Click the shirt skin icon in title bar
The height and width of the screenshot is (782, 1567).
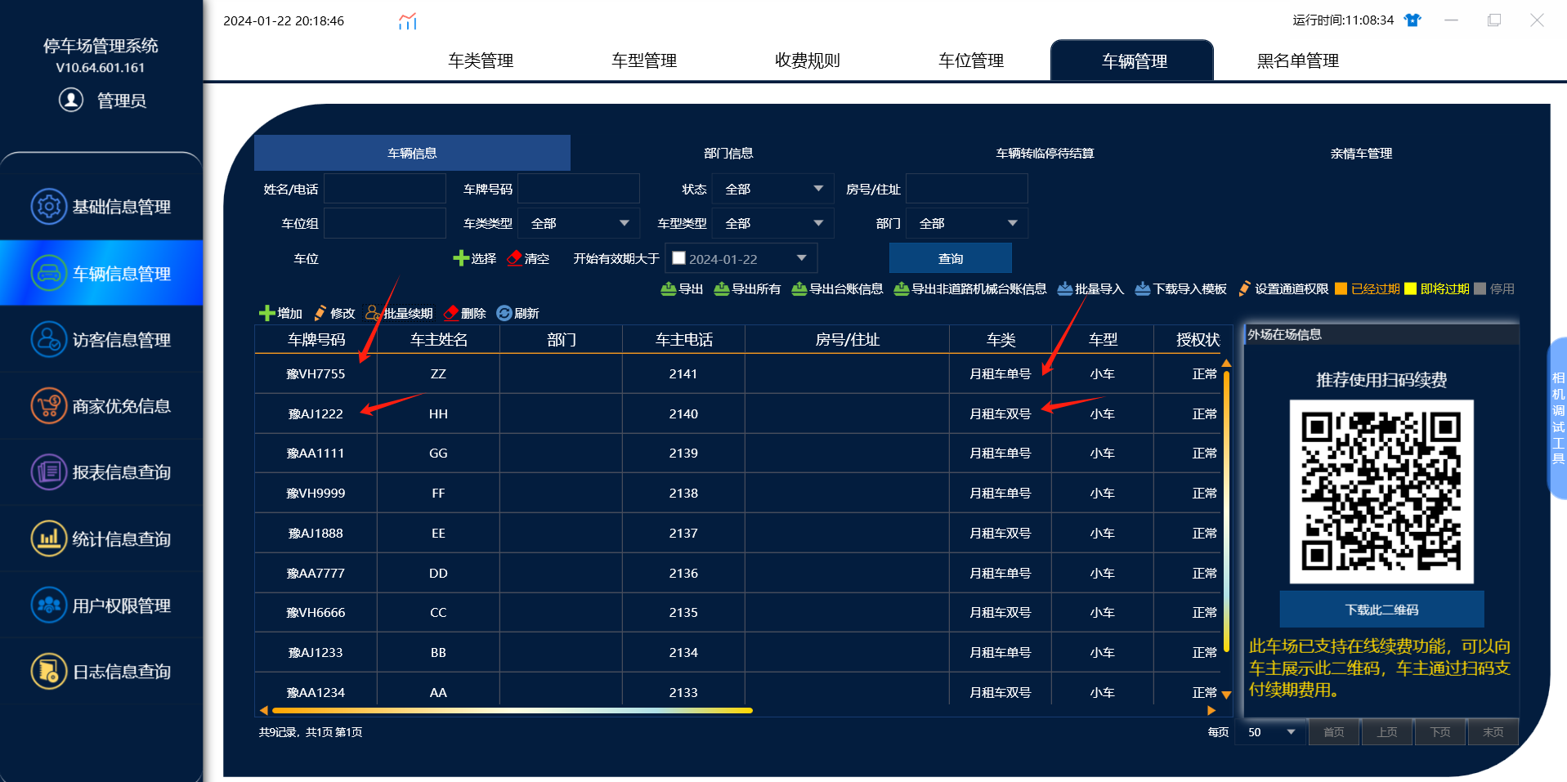click(x=1412, y=20)
